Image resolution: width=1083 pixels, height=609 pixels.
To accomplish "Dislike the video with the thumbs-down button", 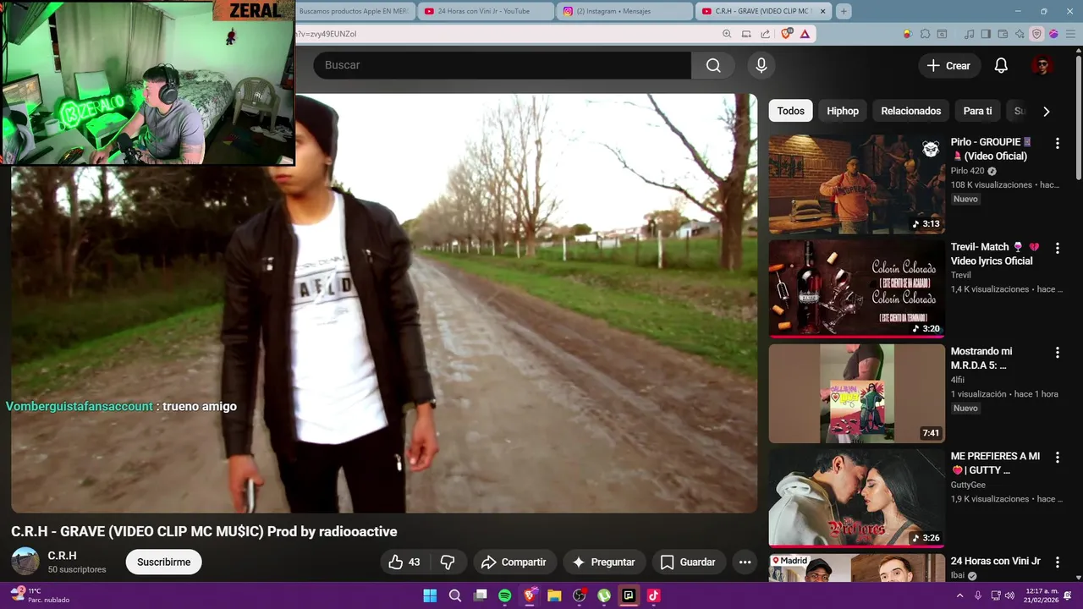I will tap(448, 562).
